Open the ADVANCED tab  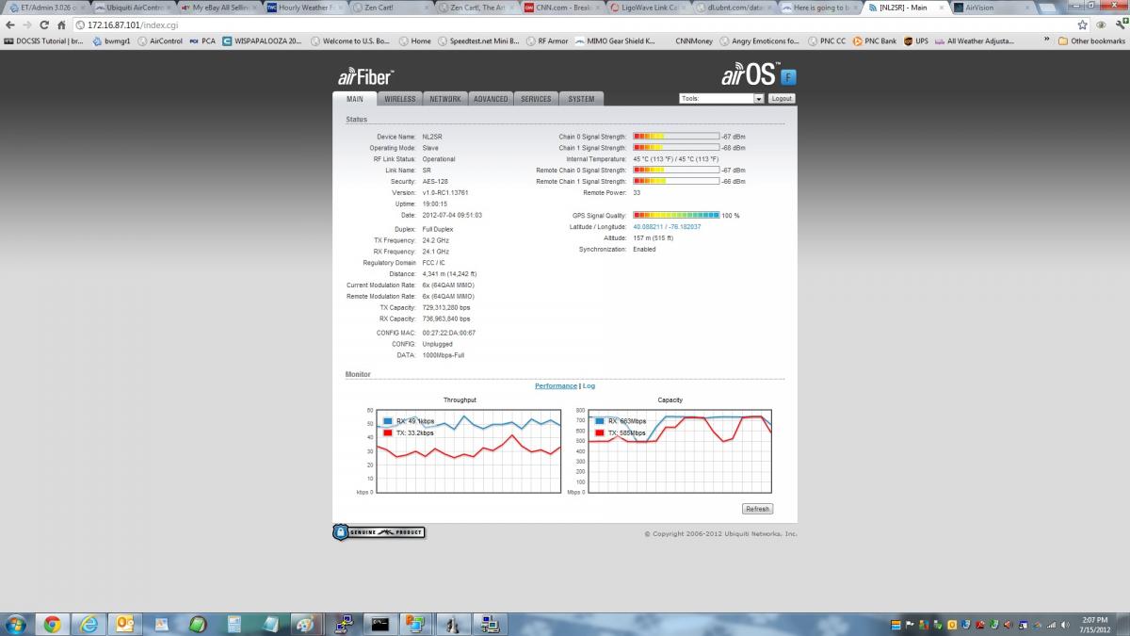coord(491,99)
